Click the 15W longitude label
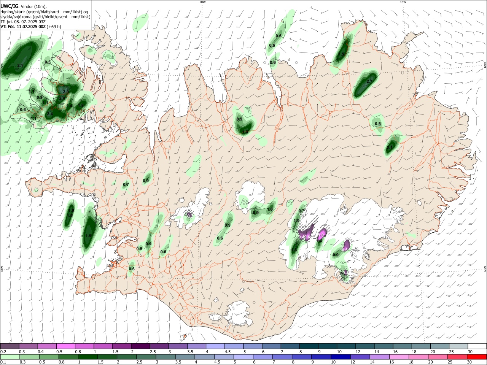487x365 pixels. point(403,2)
